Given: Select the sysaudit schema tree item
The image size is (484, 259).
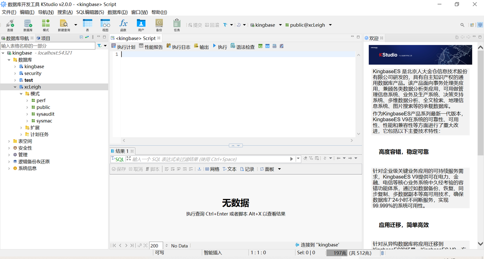Looking at the screenshot, I should (x=45, y=114).
